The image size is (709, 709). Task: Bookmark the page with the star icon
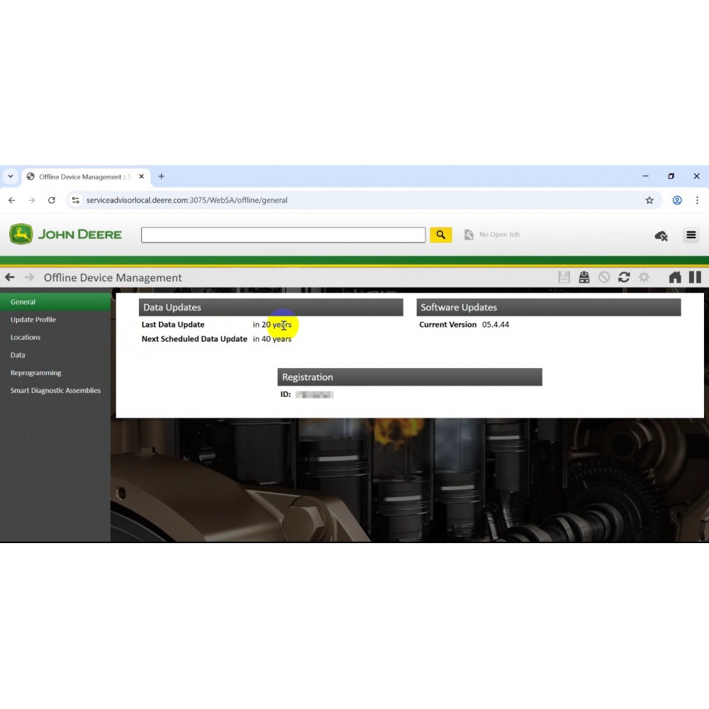649,201
